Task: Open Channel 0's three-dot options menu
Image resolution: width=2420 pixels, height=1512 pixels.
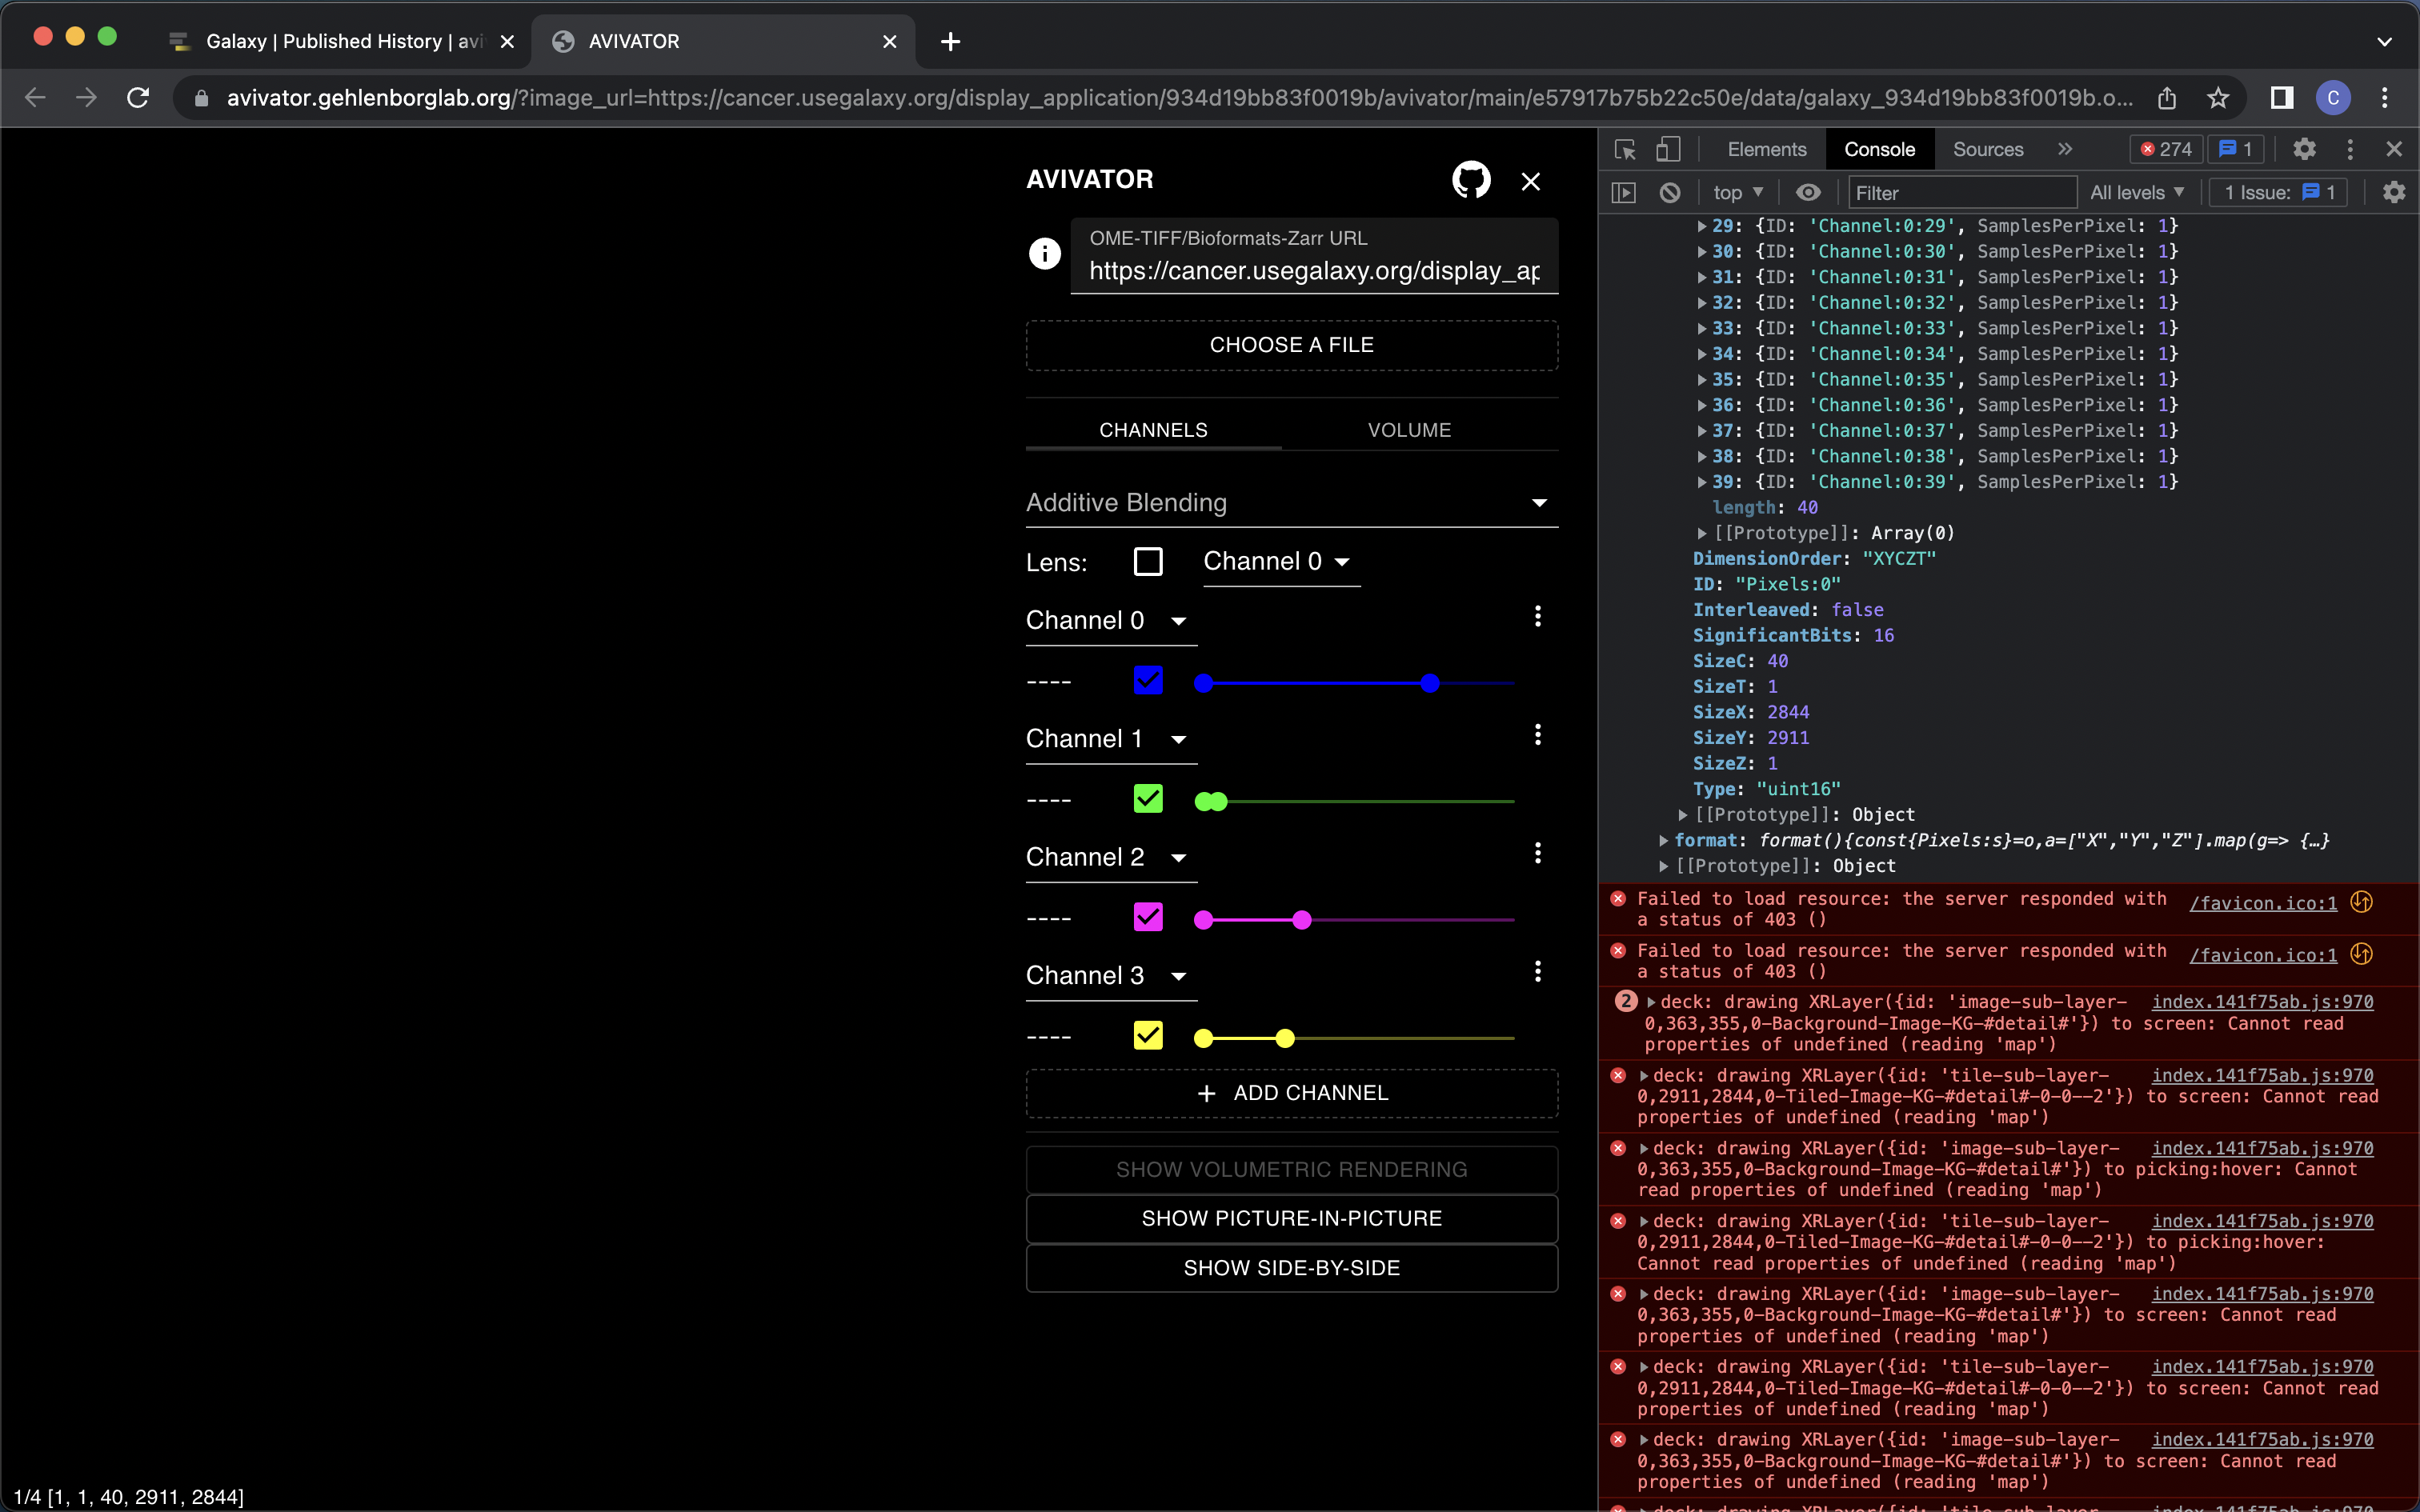Action: pos(1537,617)
